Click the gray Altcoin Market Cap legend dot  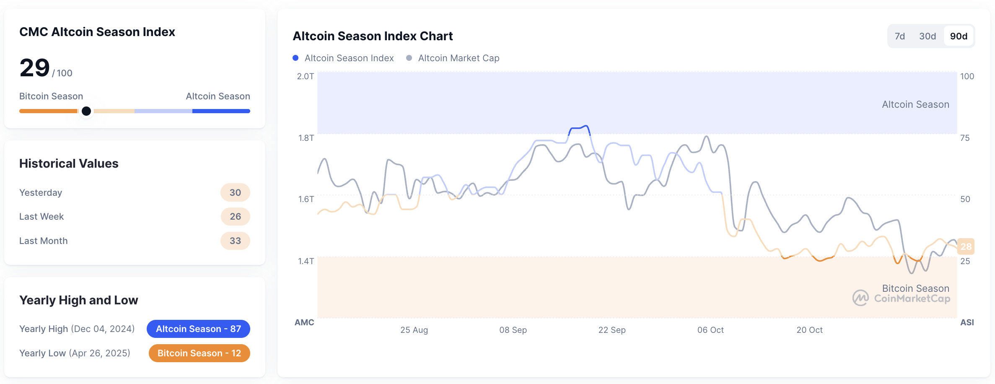coord(408,58)
